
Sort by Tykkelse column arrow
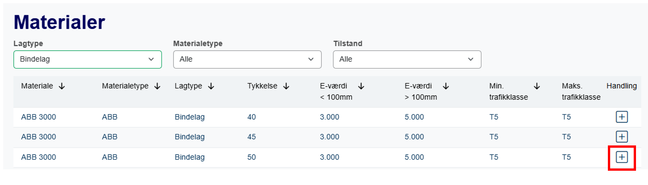point(286,87)
